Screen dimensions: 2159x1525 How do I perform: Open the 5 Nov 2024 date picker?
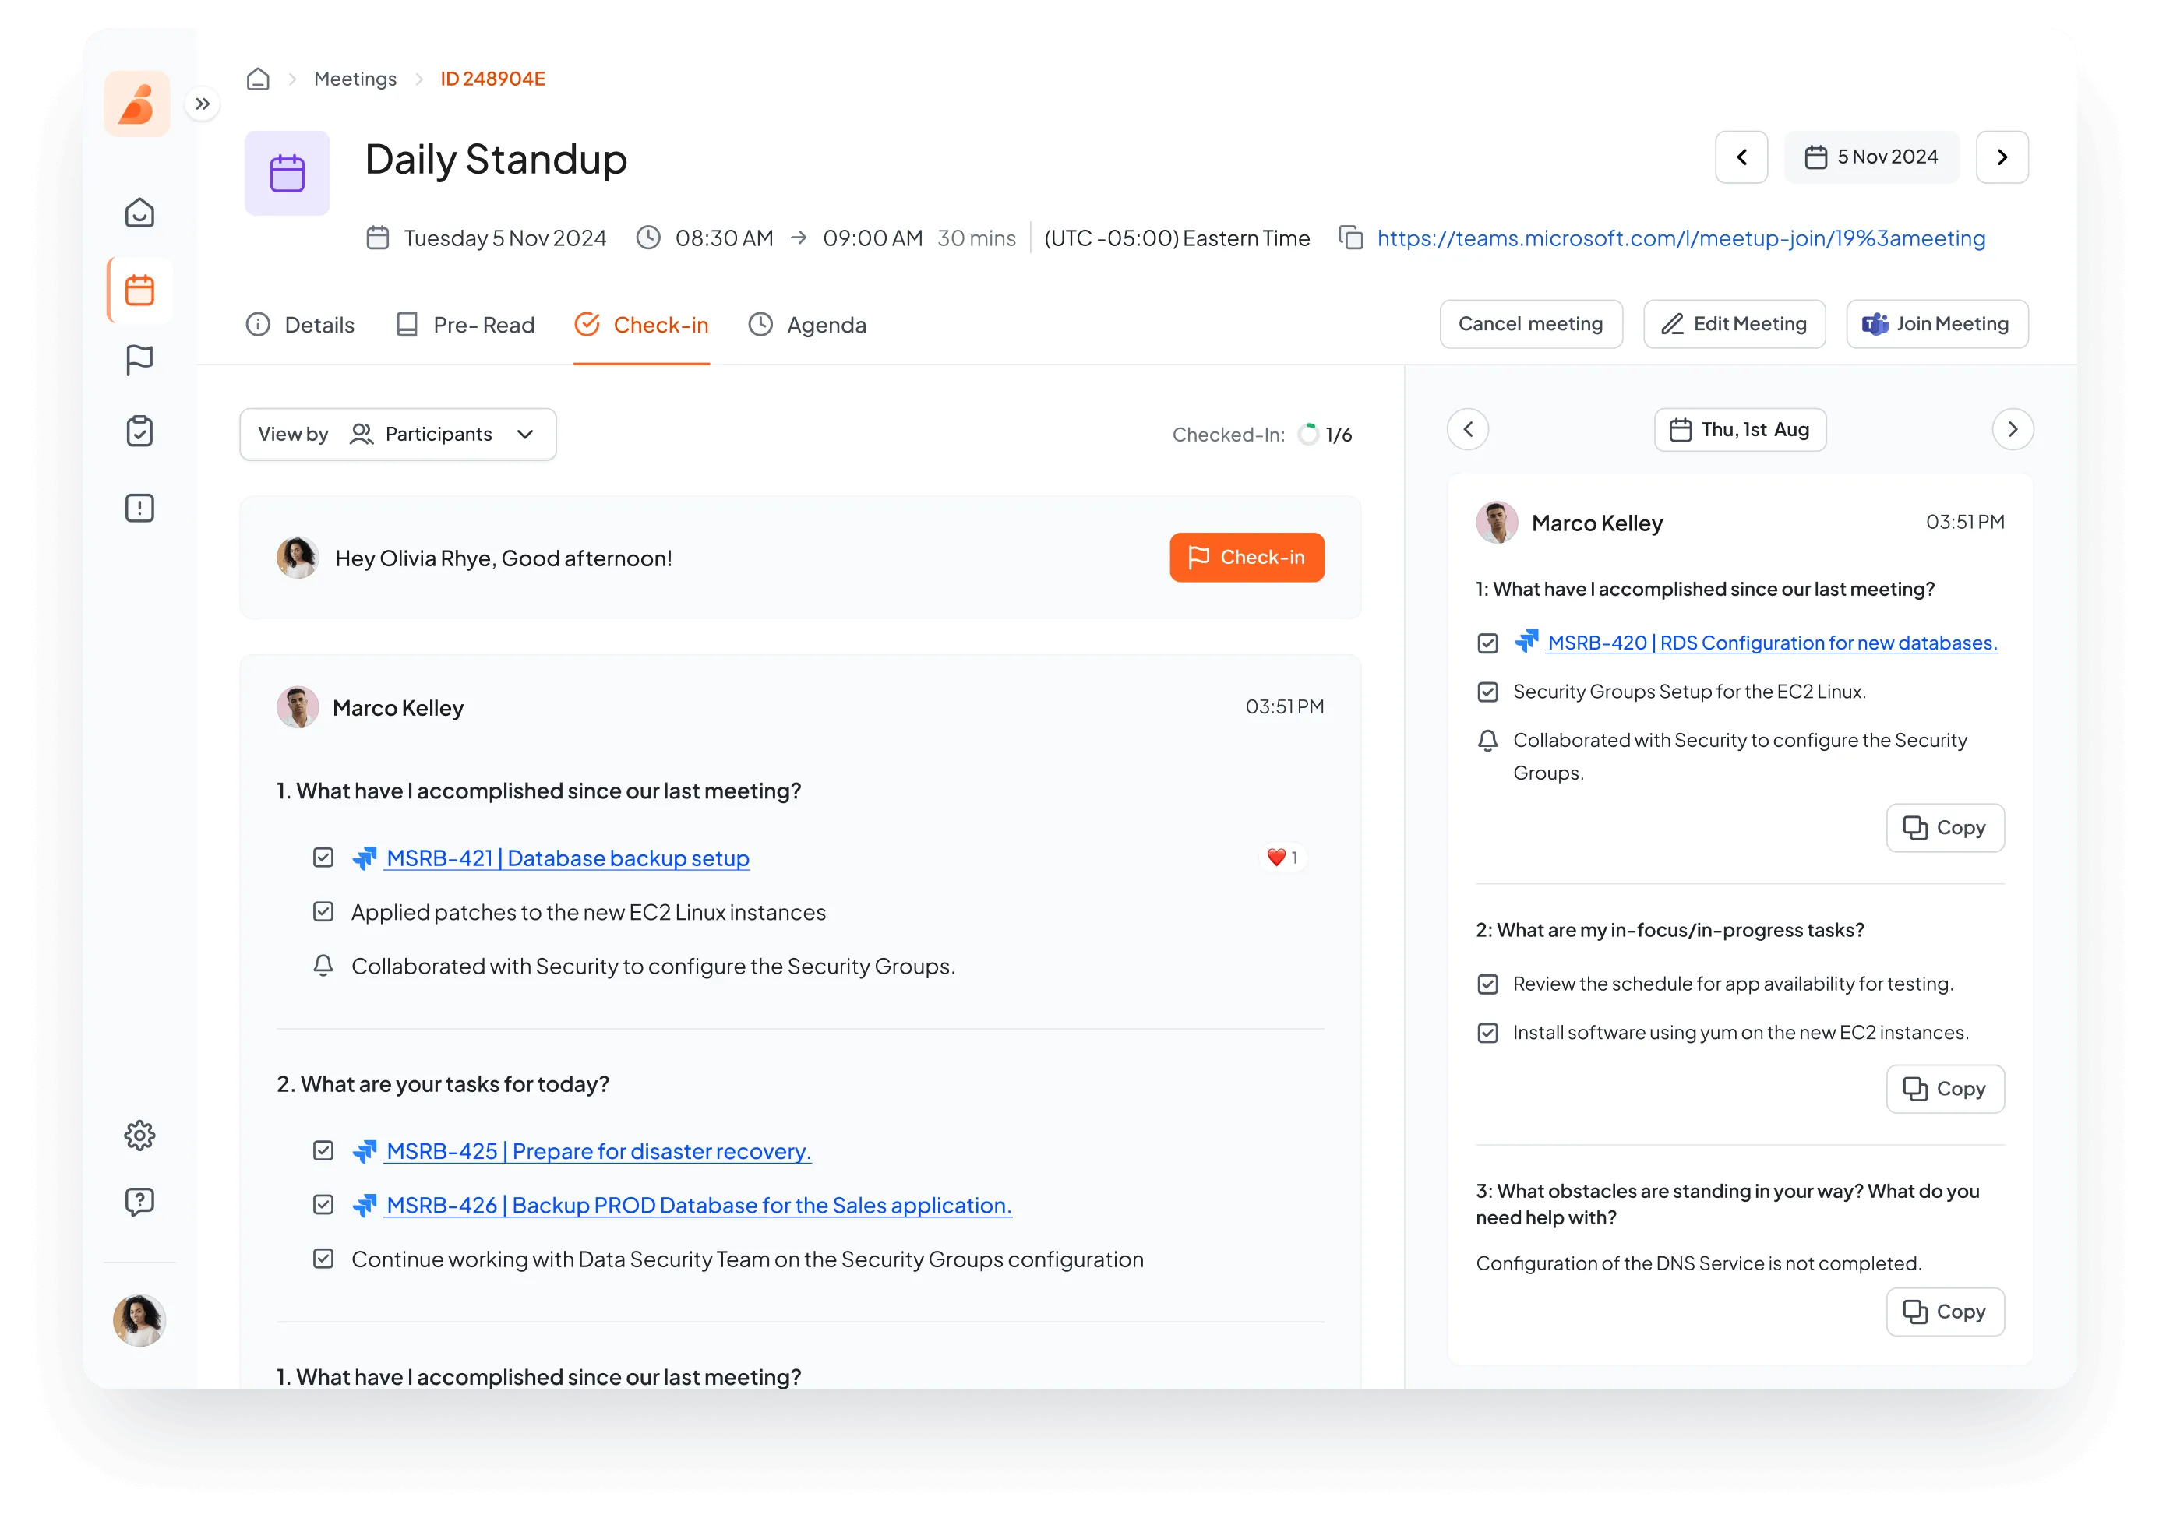pyautogui.click(x=1872, y=157)
